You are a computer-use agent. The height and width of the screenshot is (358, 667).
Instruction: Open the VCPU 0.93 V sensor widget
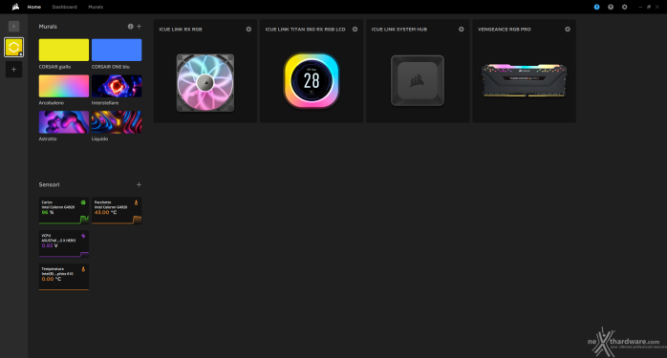[x=64, y=244]
